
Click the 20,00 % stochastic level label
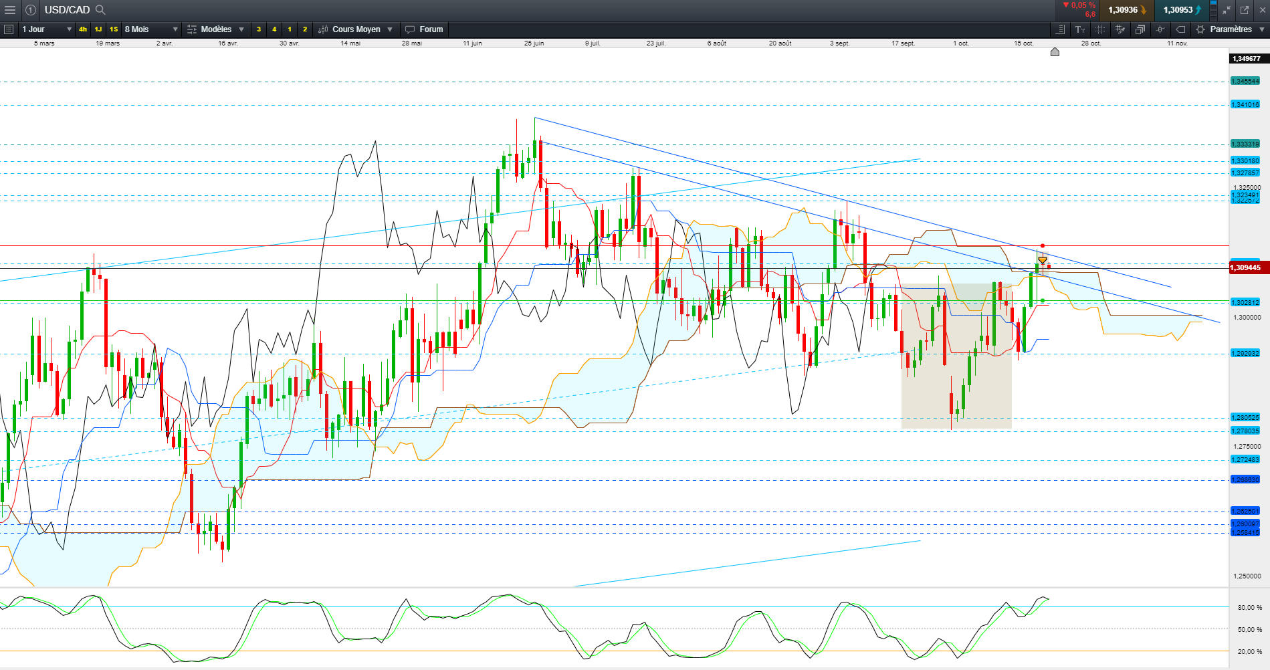(x=1249, y=652)
